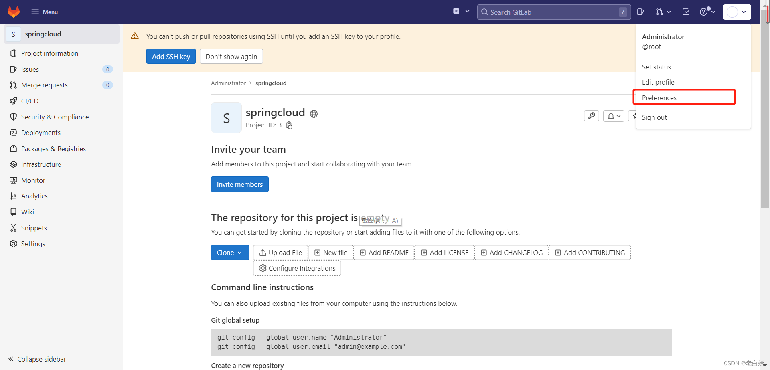Open Project information in sidebar
The width and height of the screenshot is (770, 370).
pos(50,53)
